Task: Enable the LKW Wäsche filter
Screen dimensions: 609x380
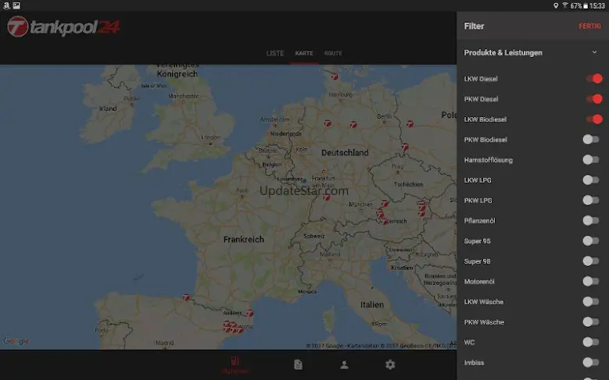Action: coord(591,301)
